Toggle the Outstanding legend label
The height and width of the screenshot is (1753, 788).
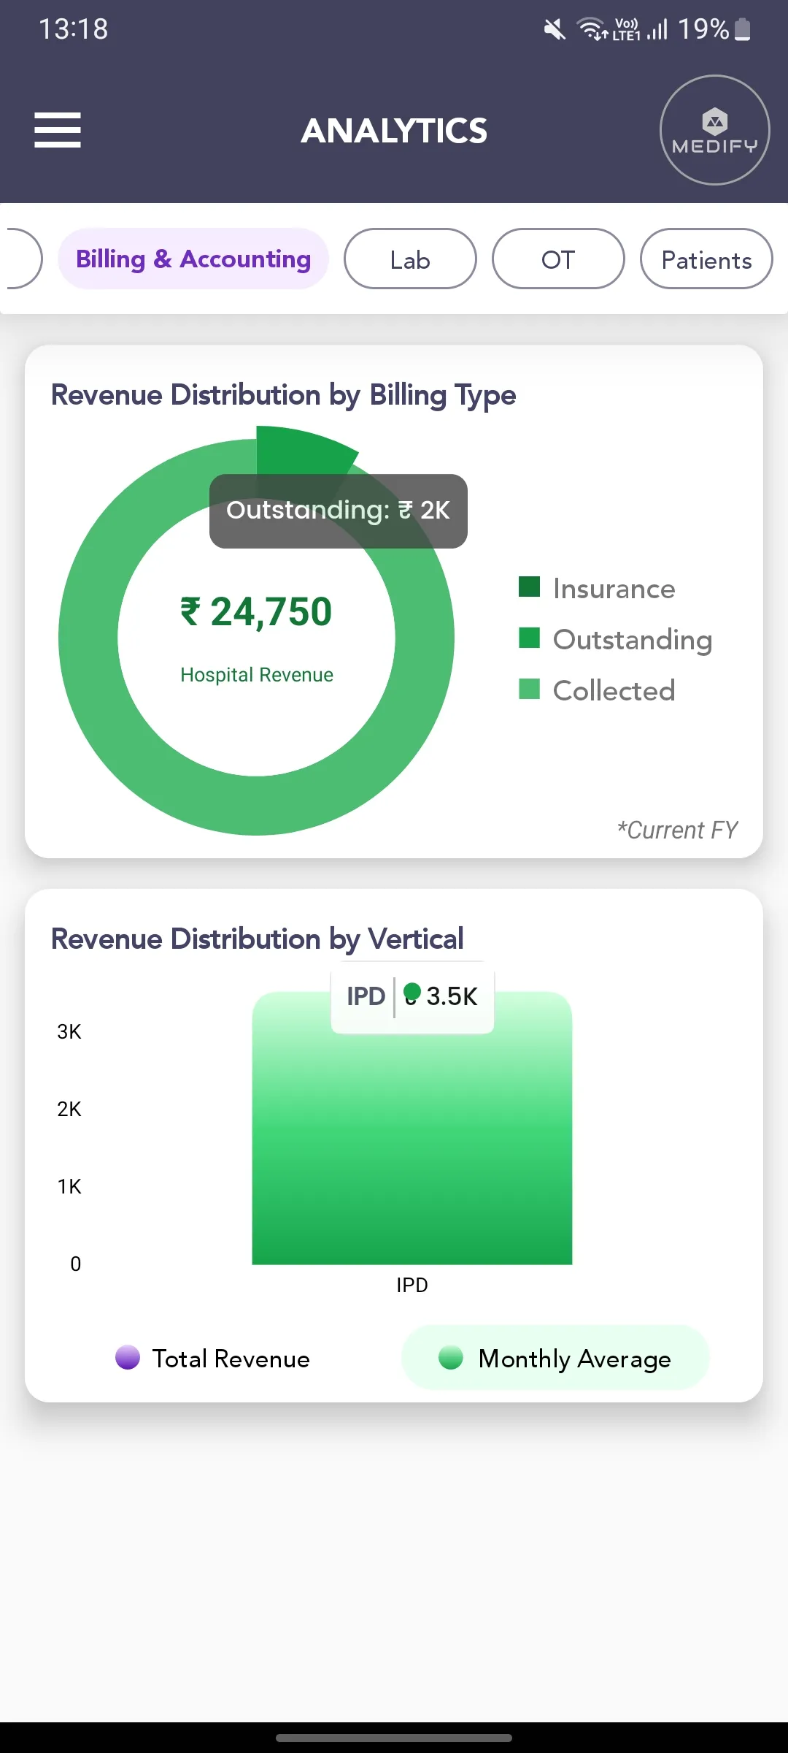632,640
